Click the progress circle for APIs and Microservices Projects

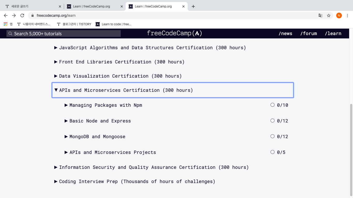[272, 152]
